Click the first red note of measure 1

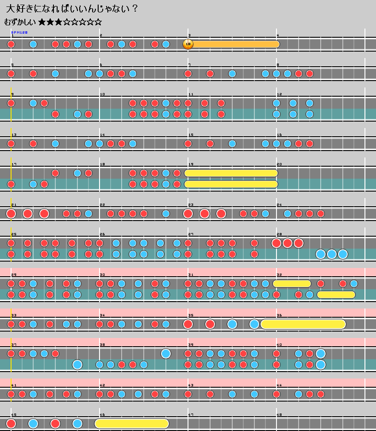coord(11,44)
